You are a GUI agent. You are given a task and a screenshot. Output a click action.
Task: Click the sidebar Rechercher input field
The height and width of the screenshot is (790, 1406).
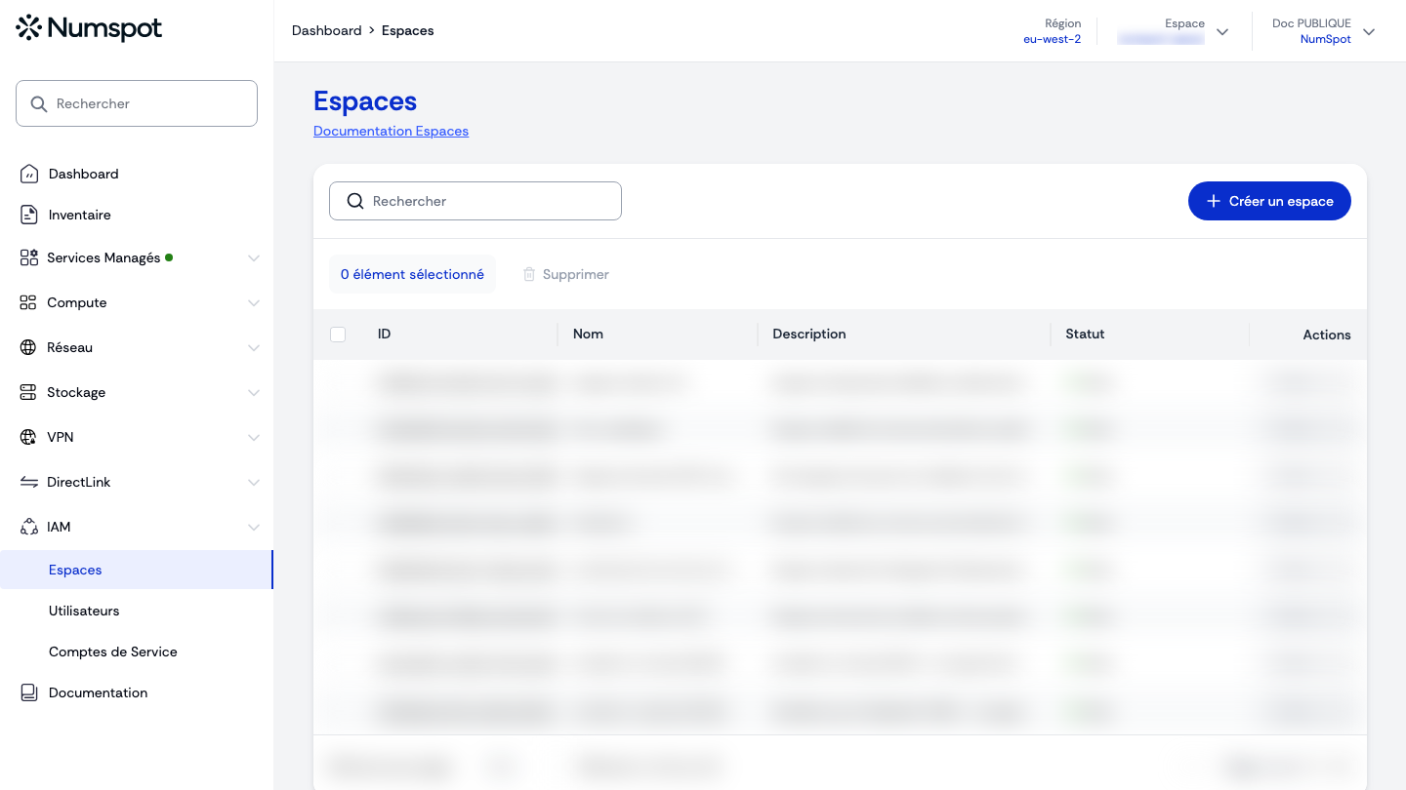tap(137, 103)
